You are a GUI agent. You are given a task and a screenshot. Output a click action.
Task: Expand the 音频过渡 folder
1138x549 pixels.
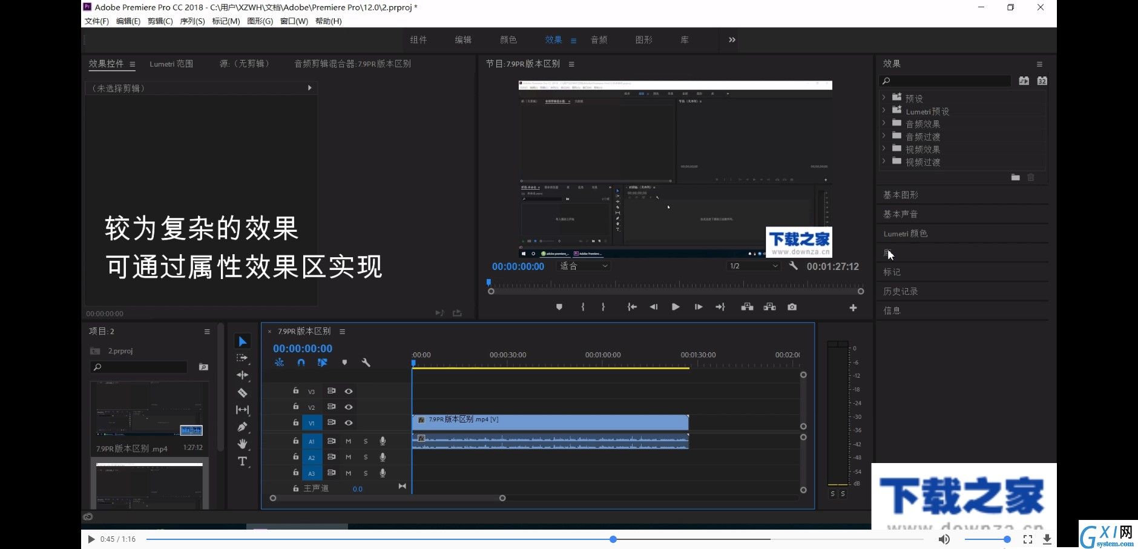[884, 136]
